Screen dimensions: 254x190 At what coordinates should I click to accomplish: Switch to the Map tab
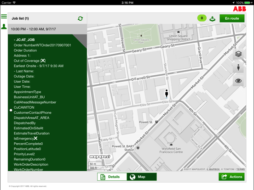[x=142, y=177]
